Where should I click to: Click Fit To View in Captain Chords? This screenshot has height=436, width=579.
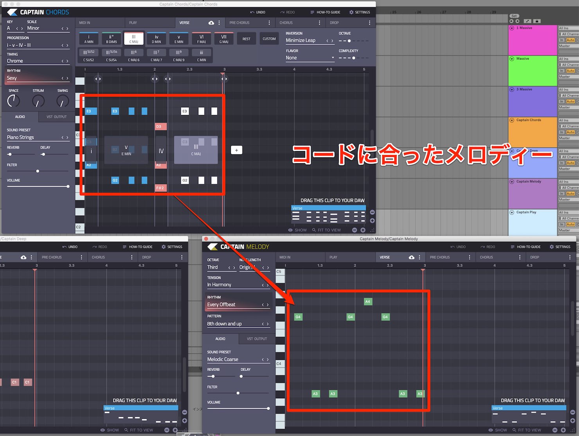click(x=326, y=230)
